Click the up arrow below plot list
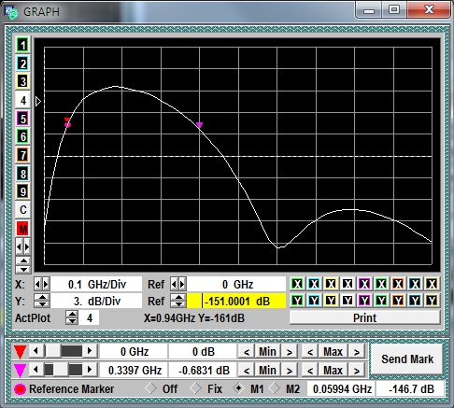454x408 pixels. (x=23, y=260)
